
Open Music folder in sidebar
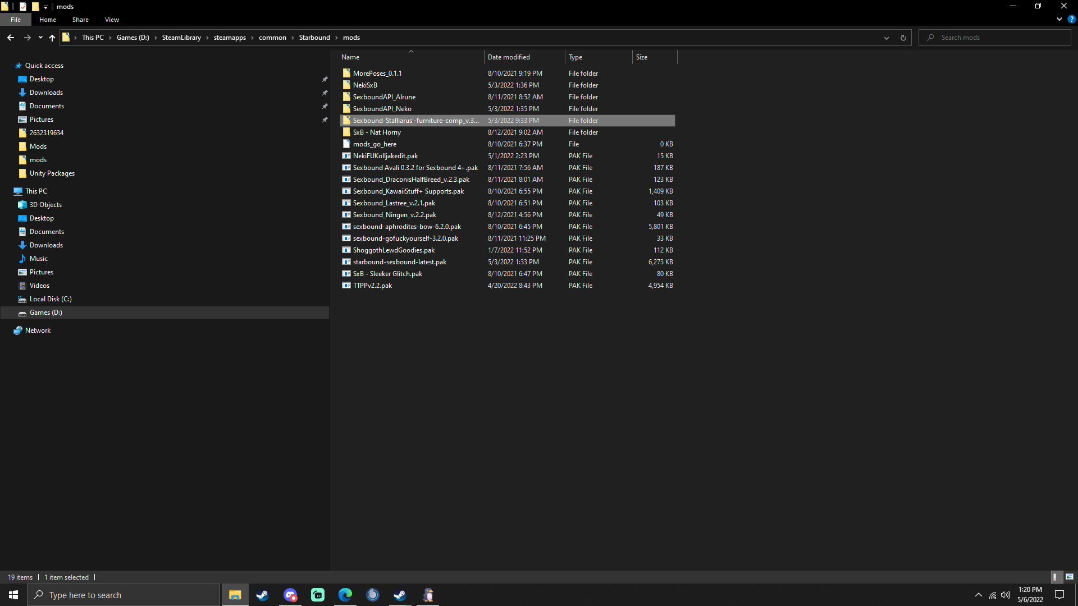(x=38, y=259)
